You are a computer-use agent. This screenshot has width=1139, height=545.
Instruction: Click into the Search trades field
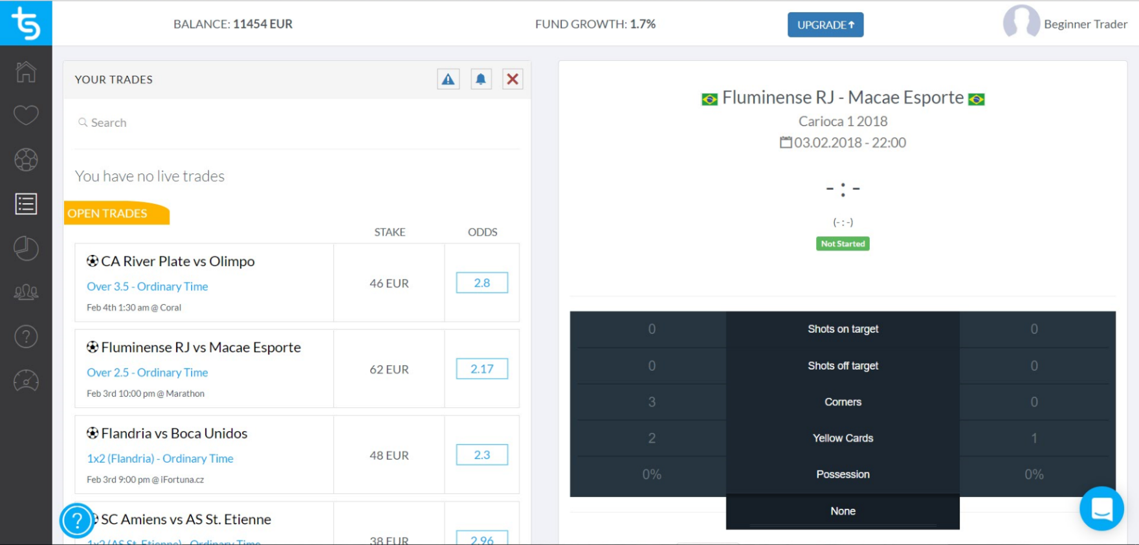(x=298, y=122)
